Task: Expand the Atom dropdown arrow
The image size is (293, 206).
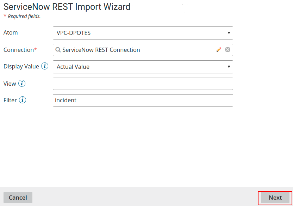Action: point(229,33)
